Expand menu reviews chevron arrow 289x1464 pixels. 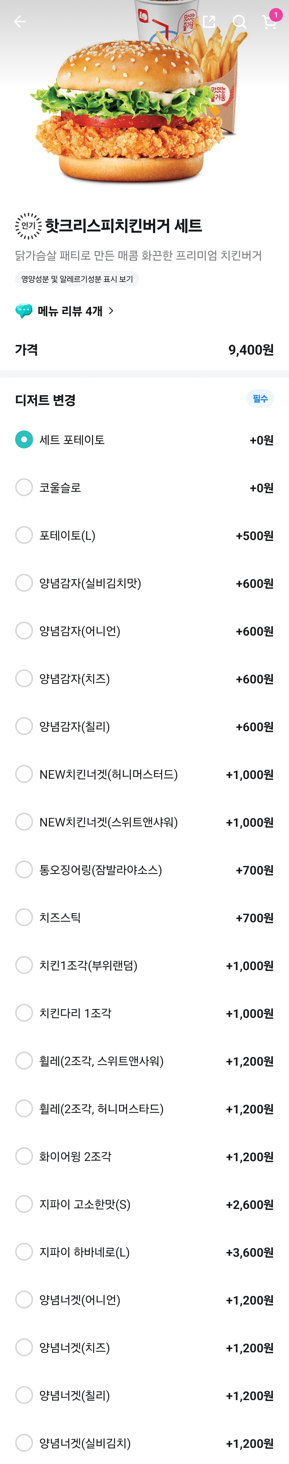click(111, 311)
